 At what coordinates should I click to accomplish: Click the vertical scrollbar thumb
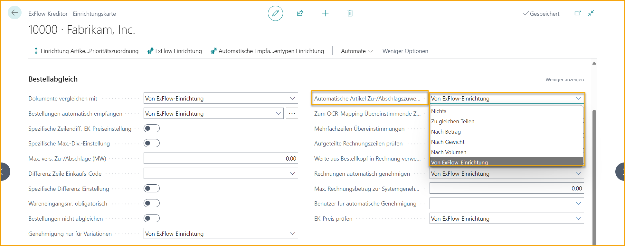pyautogui.click(x=594, y=178)
